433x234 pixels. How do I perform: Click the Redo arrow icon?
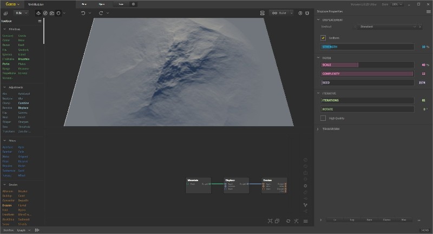click(101, 12)
